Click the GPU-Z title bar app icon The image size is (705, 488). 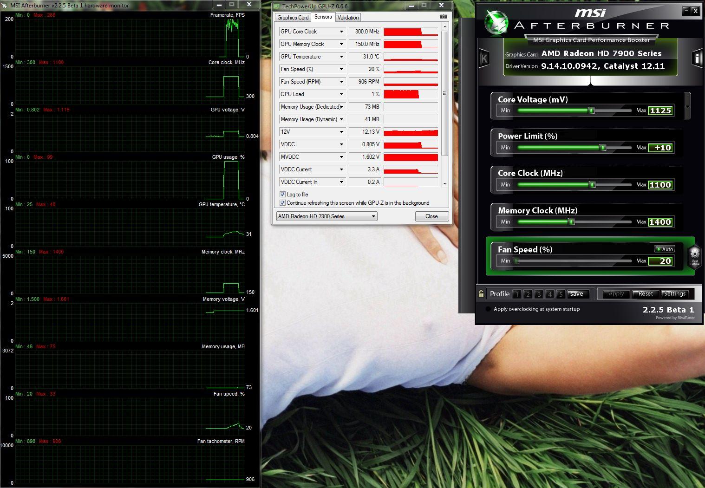click(x=277, y=6)
